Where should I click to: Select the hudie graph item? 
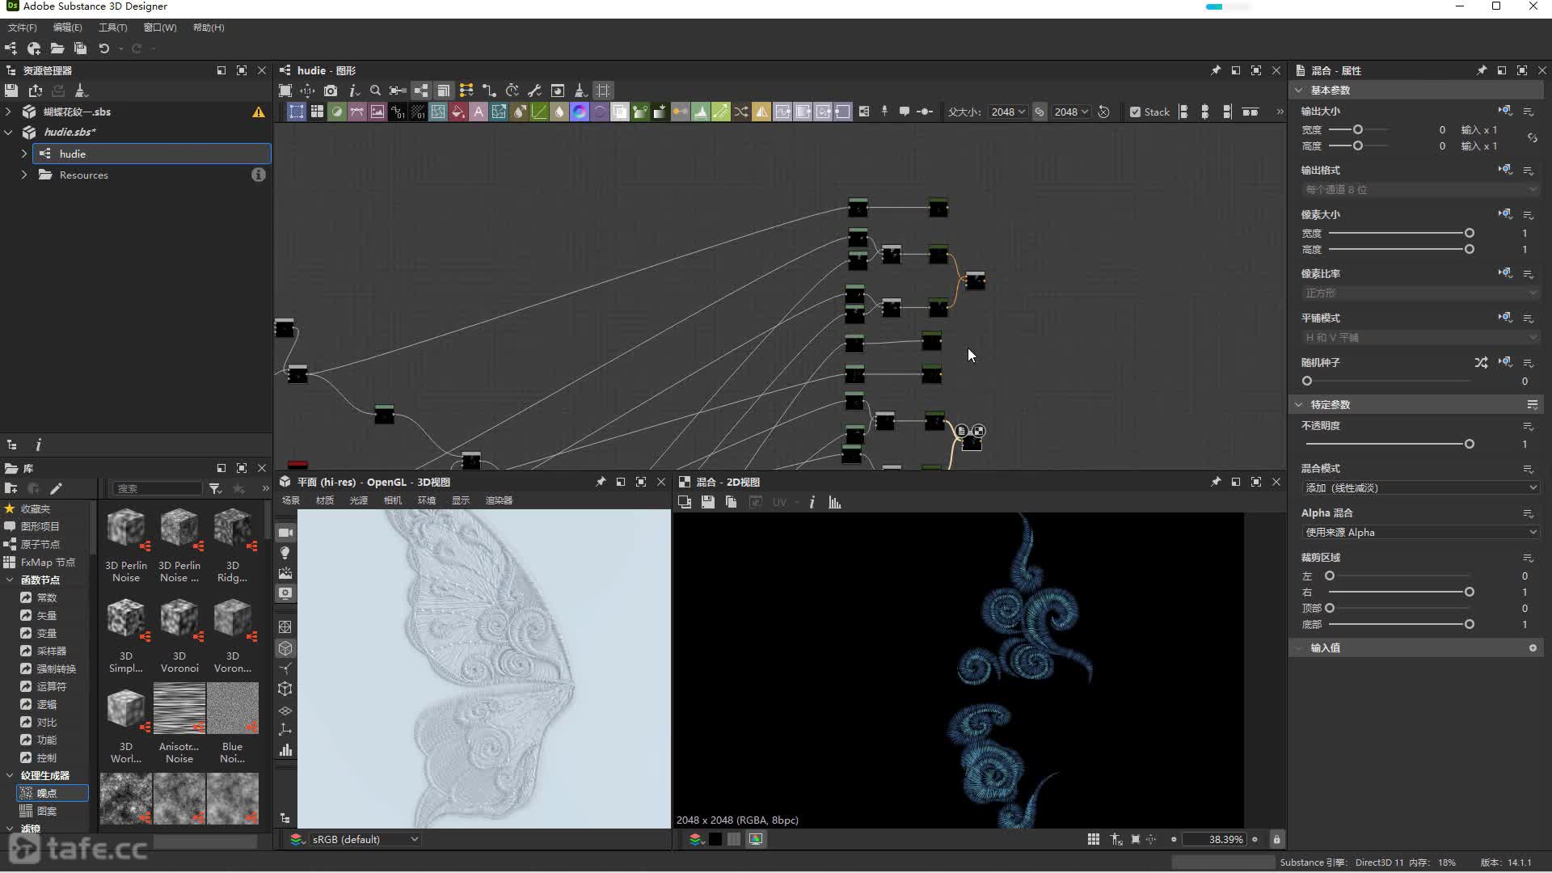73,154
